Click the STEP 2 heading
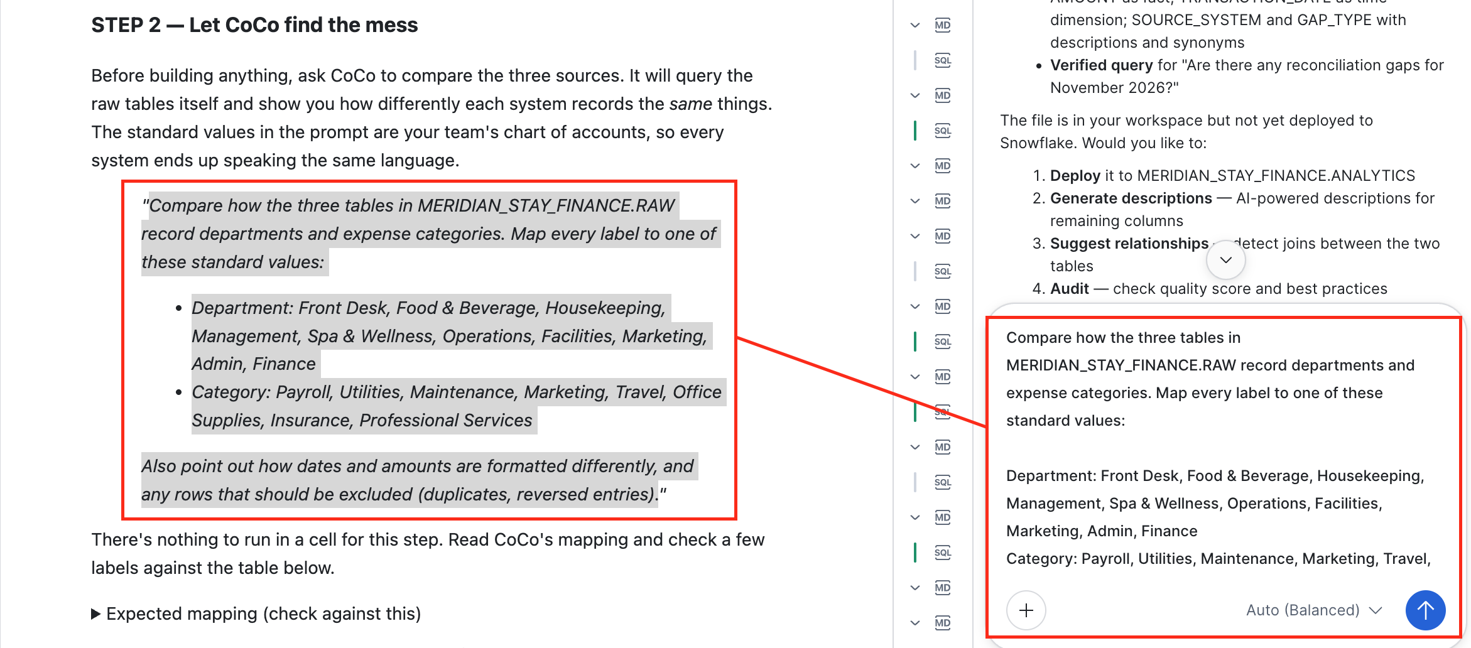1471x648 pixels. pos(254,25)
